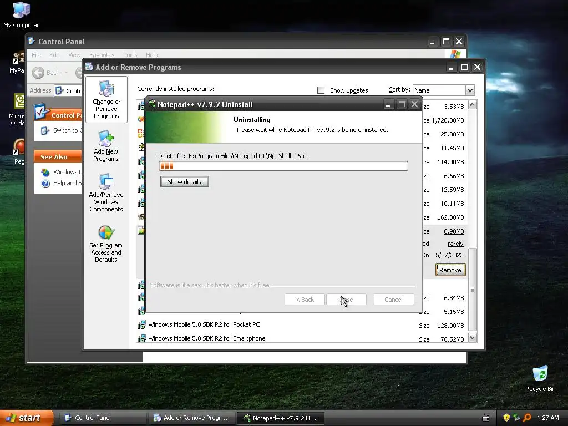Click the 1,728.00MB size value

pos(448,120)
